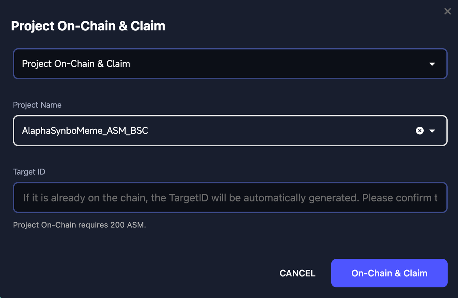Close the dialog using the X icon

click(447, 11)
